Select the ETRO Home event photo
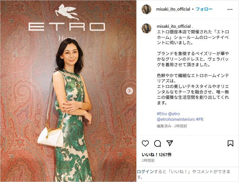Image resolution: width=239 pixels, height=182 pixels. [x=68, y=91]
